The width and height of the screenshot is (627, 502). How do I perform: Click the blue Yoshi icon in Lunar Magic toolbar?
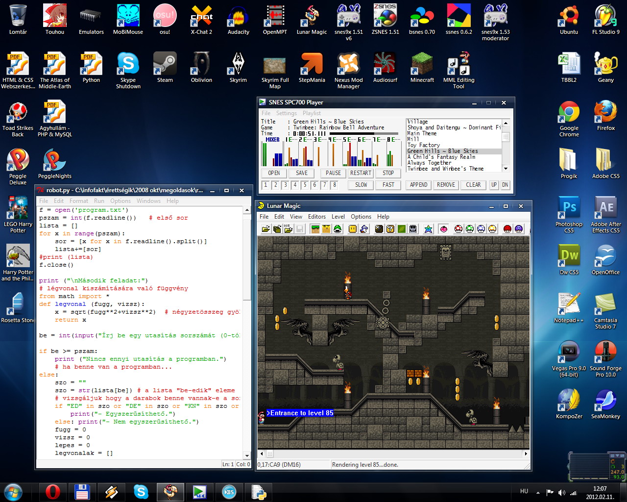(x=364, y=229)
